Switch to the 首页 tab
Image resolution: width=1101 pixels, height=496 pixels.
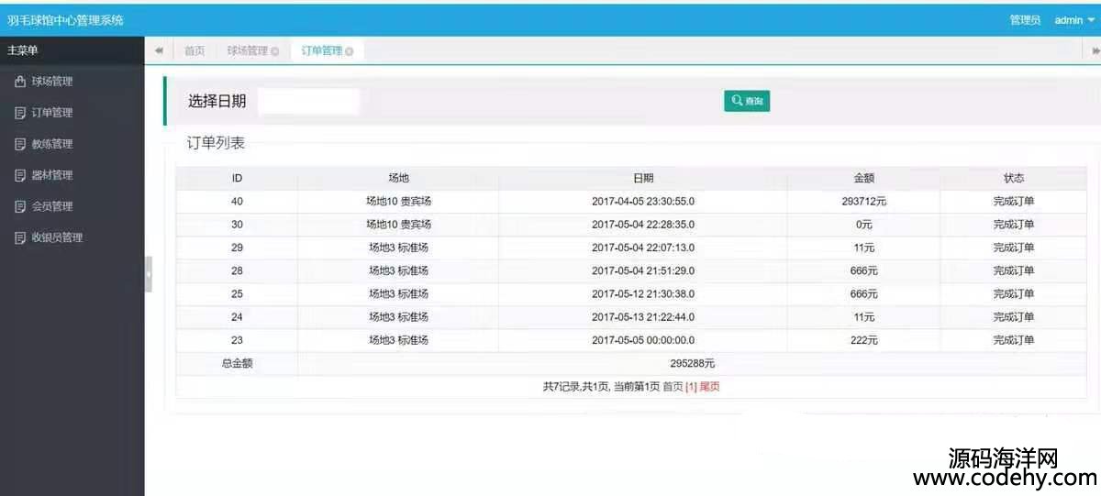195,50
